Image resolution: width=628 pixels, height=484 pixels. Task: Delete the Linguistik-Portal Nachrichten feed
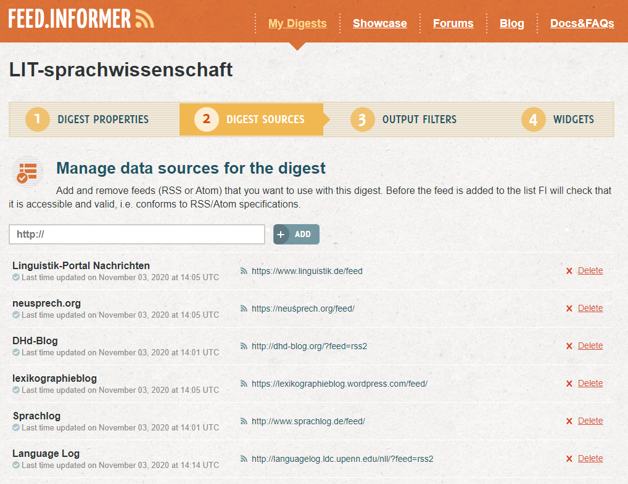(590, 270)
